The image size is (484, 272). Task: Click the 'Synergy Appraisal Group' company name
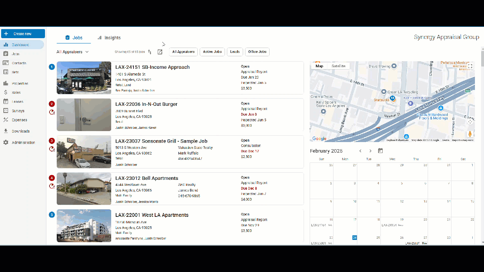pyautogui.click(x=447, y=37)
